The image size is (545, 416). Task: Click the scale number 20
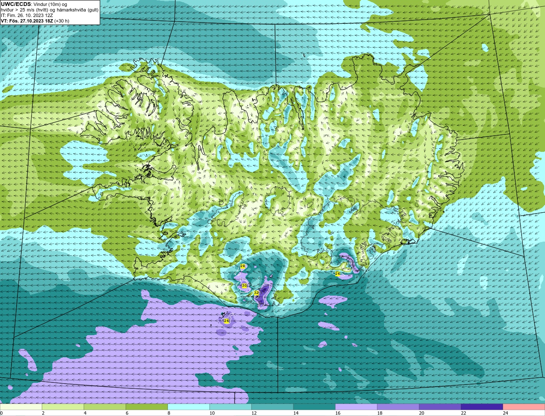tap(422, 413)
